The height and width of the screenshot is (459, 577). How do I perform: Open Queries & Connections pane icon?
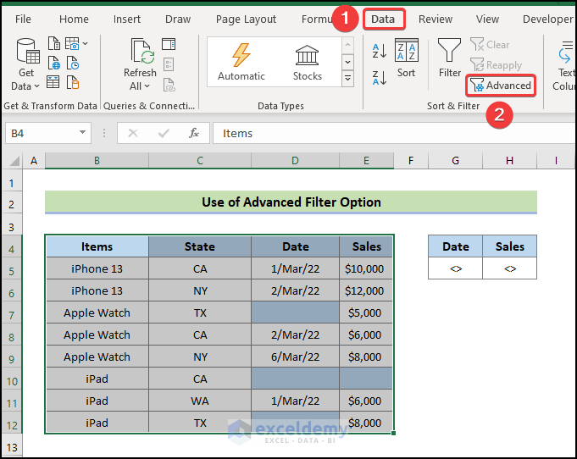(x=169, y=44)
